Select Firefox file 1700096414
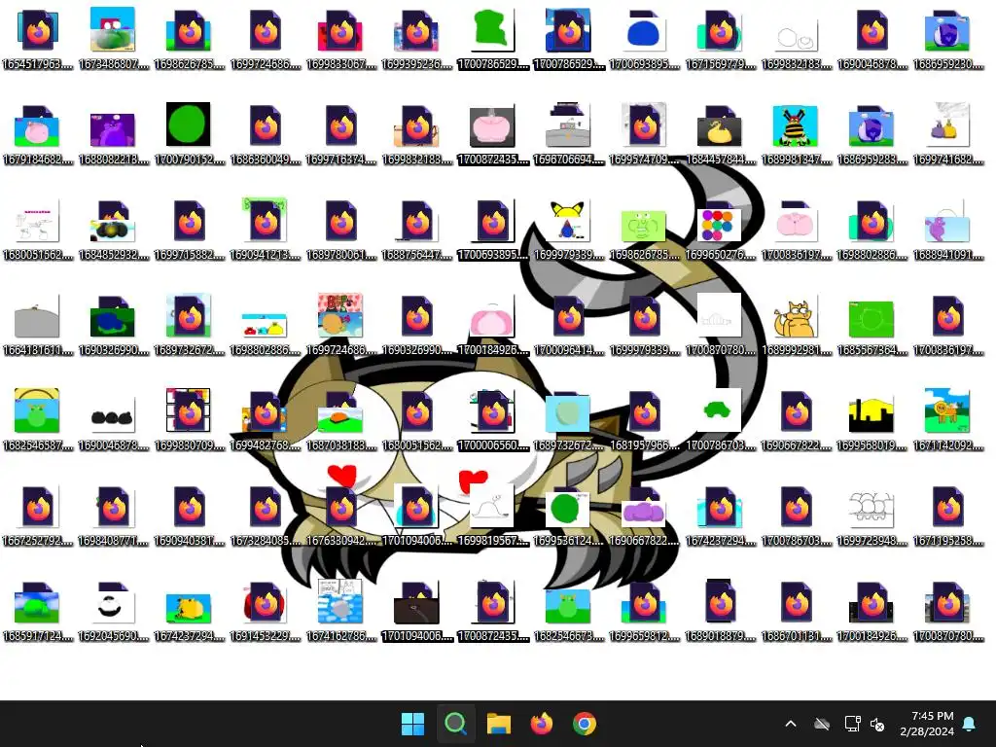Viewport: 996px width, 747px height. [568, 324]
